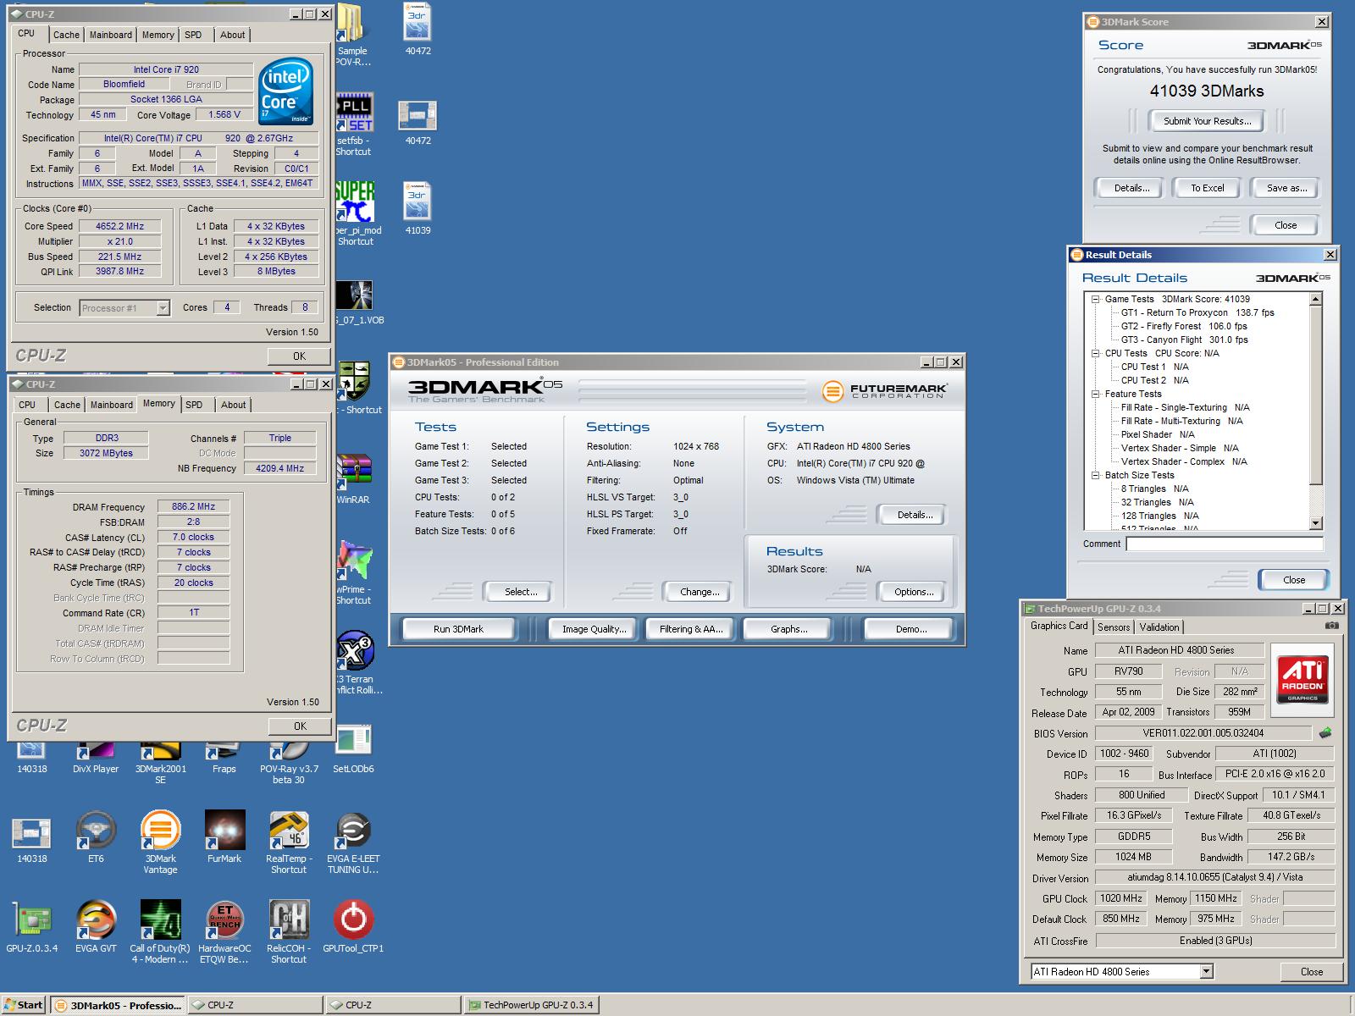The height and width of the screenshot is (1016, 1355).
Task: Switch to TechPowerUp GPU-Z taskbar button
Action: pos(532,1005)
